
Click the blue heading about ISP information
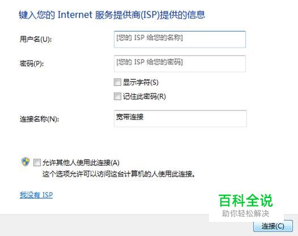(112, 15)
